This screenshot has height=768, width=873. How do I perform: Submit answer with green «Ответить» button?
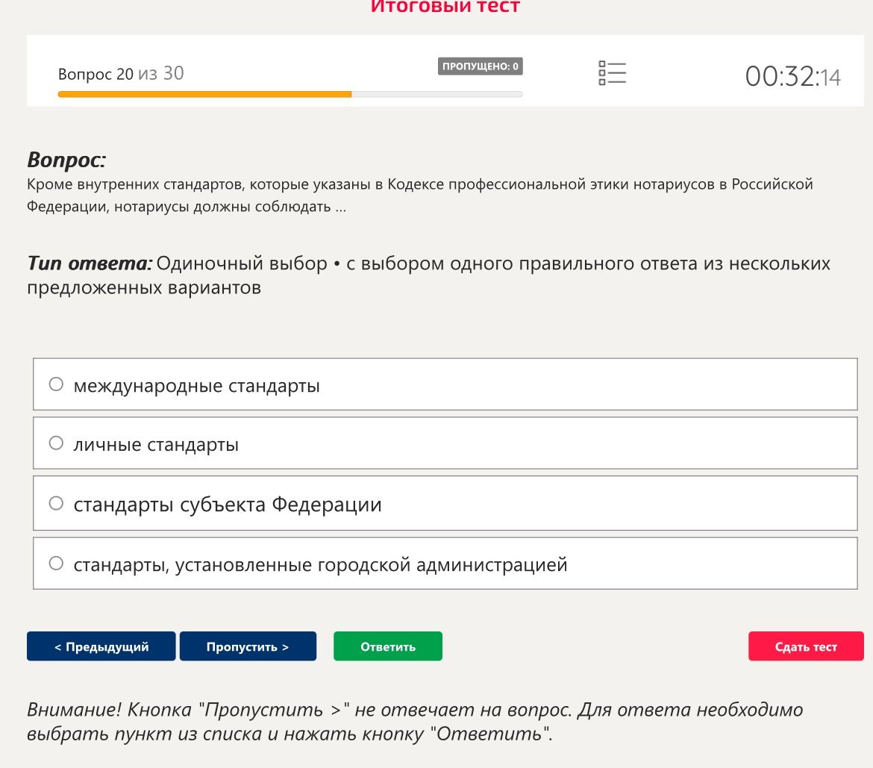pos(388,646)
